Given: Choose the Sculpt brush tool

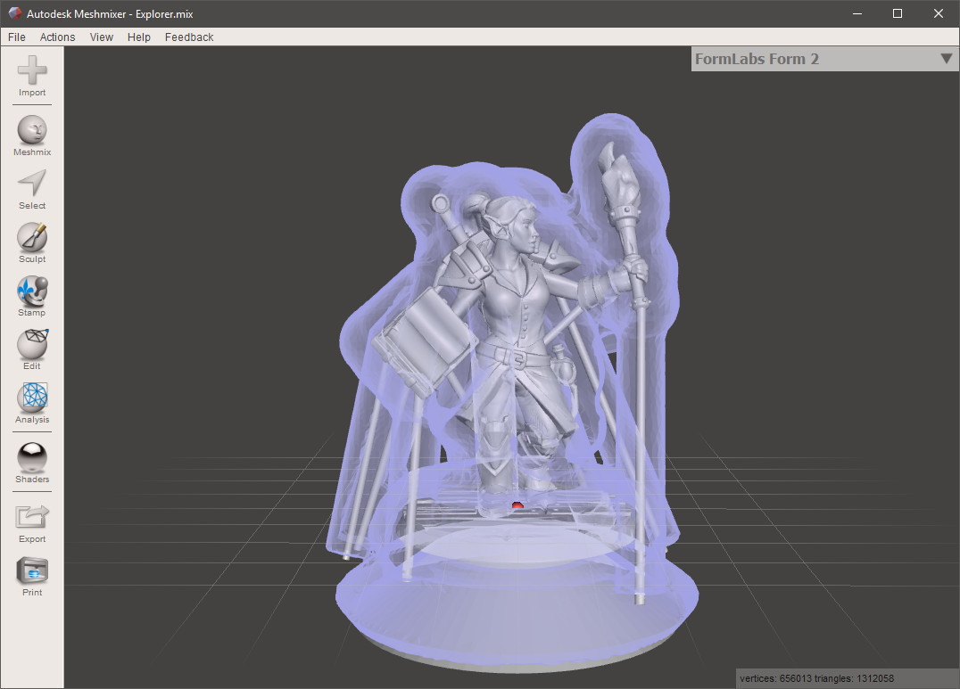Looking at the screenshot, I should pyautogui.click(x=32, y=238).
